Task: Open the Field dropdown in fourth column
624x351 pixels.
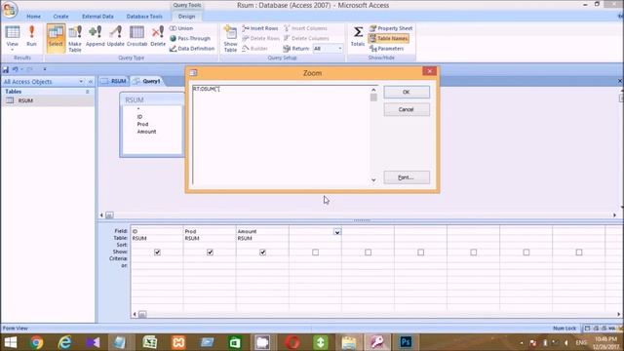Action: coord(337,232)
